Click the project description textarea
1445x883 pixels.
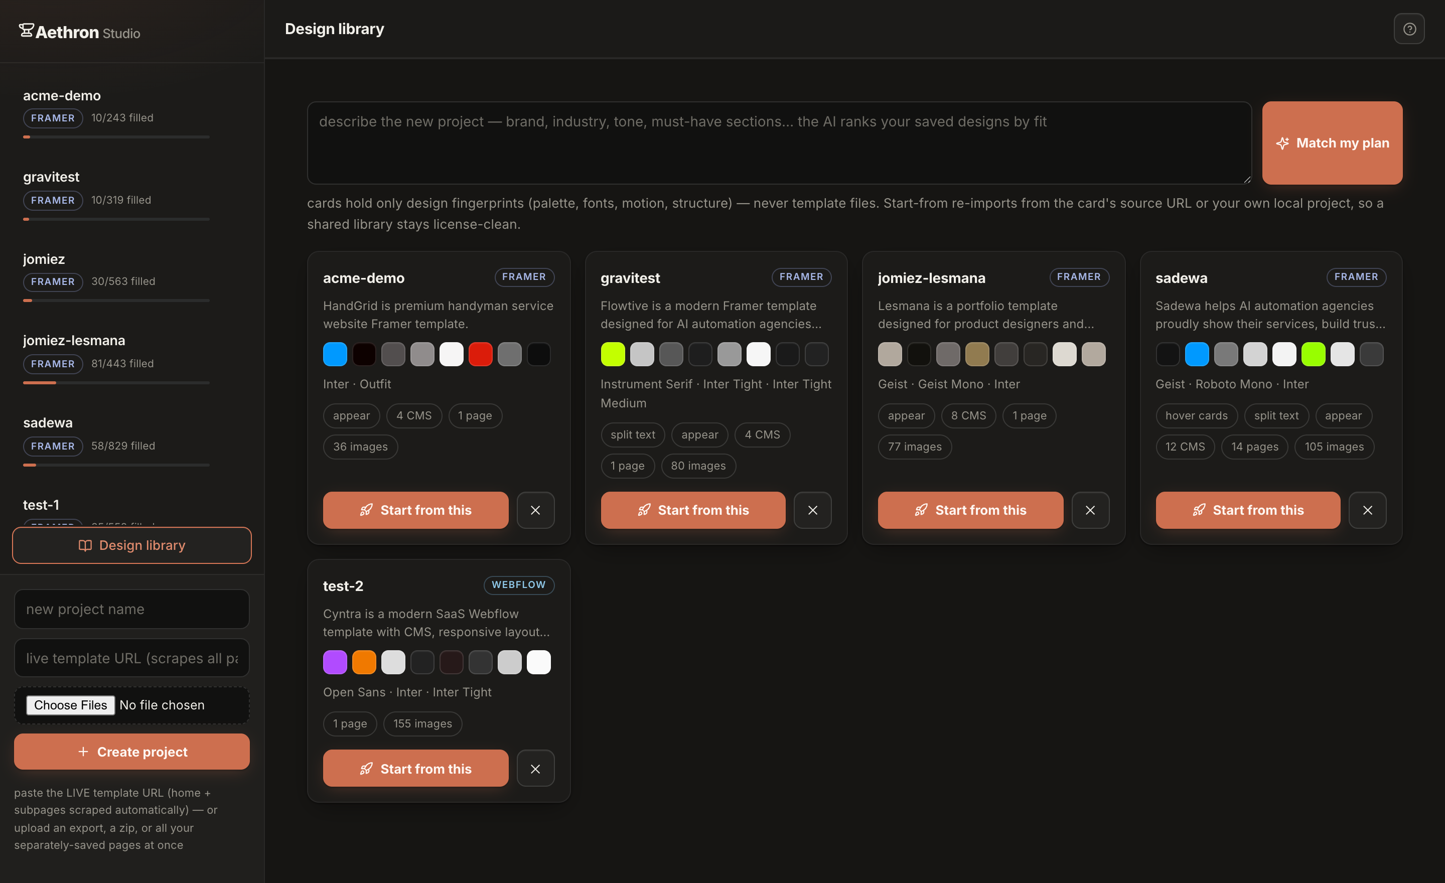click(x=779, y=143)
